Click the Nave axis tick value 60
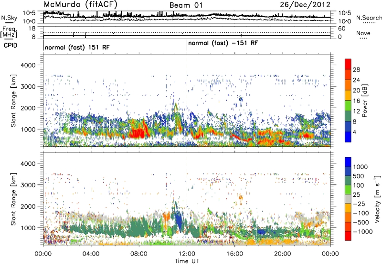 [x=341, y=29]
